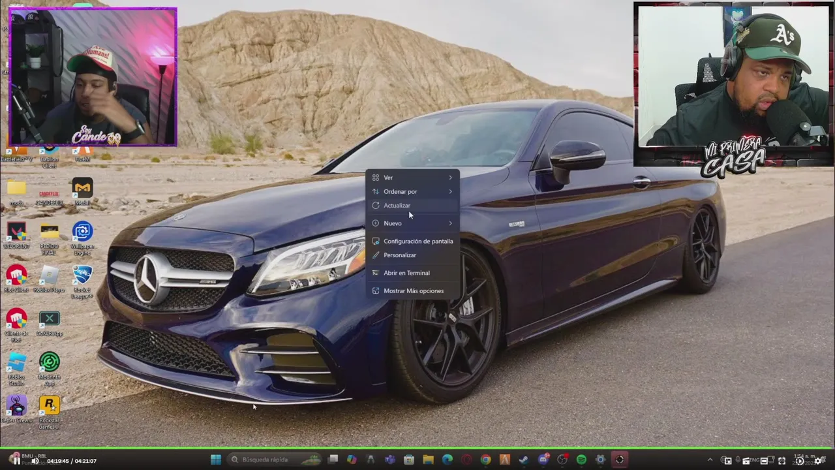This screenshot has width=835, height=470.
Task: Open the GoXLR App shortcut
Action: point(50,322)
